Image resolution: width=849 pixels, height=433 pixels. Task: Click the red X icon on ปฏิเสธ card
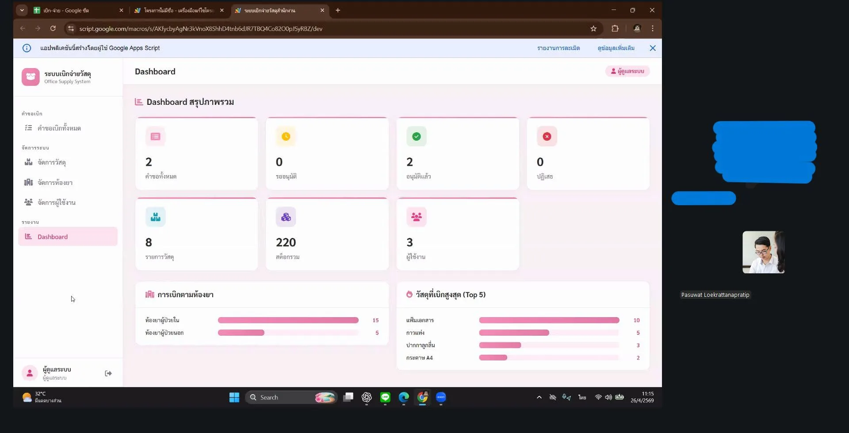click(x=547, y=137)
